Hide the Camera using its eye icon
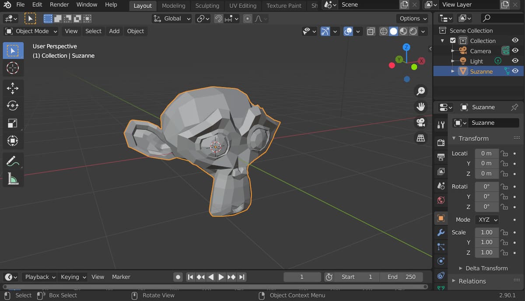This screenshot has width=525, height=301. coord(515,51)
